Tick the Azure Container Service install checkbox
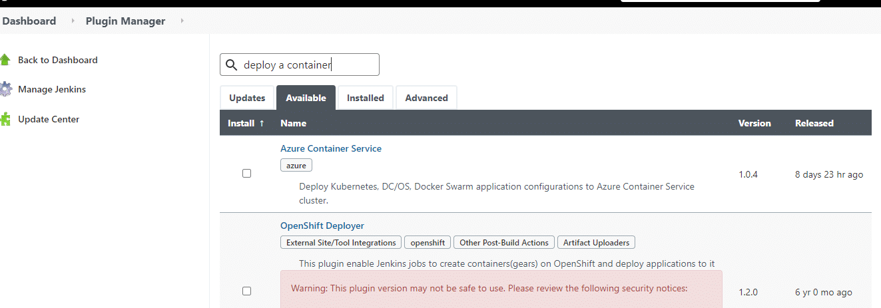The width and height of the screenshot is (881, 308). pos(246,174)
